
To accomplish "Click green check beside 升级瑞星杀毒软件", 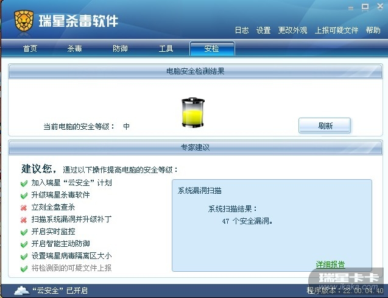I will [24, 196].
